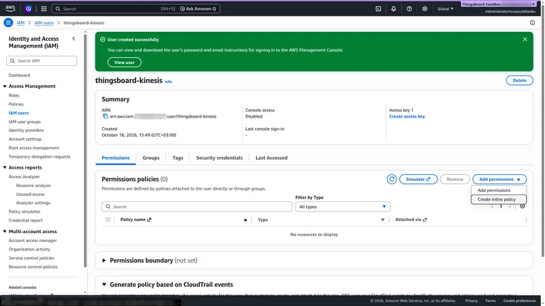Screen dimensions: 545x306
Task: Select the Permissions tab
Action: [x=115, y=158]
